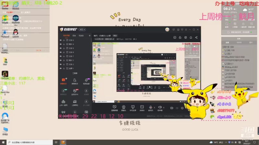
Task: Open 截图 screenshot in the desktop widget
Action: coord(227,25)
